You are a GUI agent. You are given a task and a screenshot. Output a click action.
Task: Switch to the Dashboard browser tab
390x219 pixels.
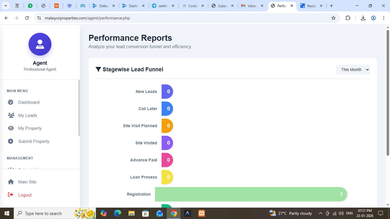click(134, 6)
